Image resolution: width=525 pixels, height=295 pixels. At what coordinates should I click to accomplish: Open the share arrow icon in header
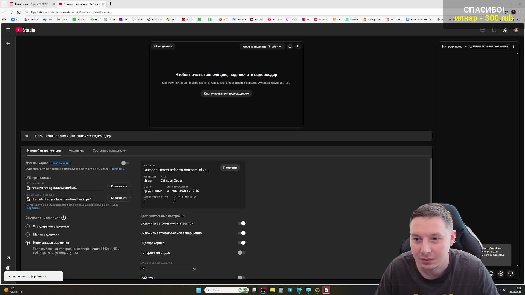505,30
